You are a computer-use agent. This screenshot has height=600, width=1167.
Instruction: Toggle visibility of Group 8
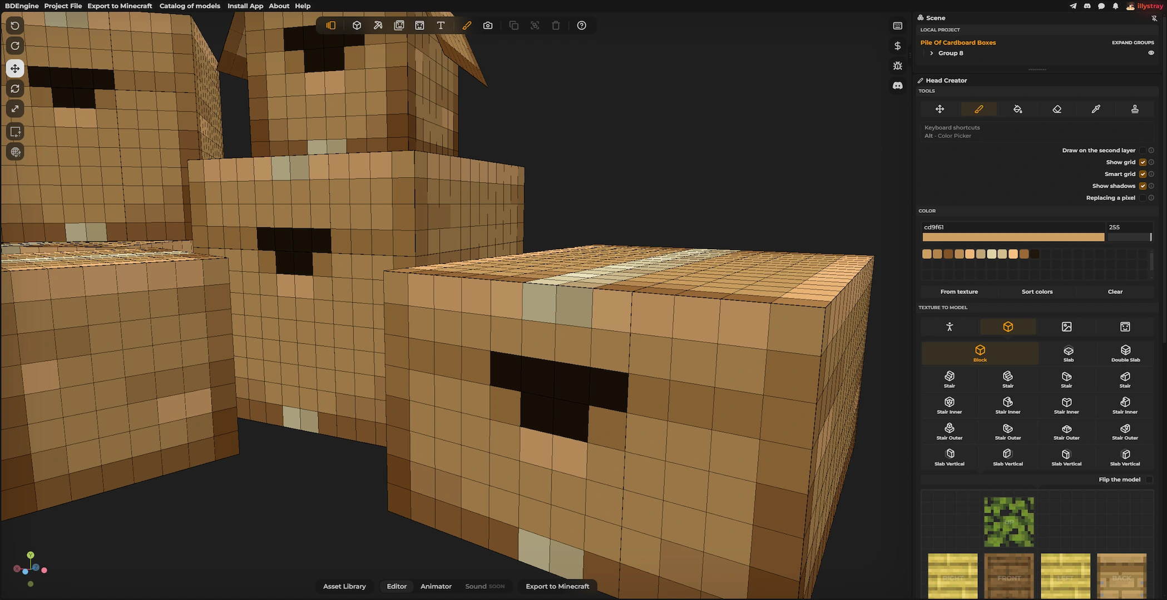coord(1150,53)
